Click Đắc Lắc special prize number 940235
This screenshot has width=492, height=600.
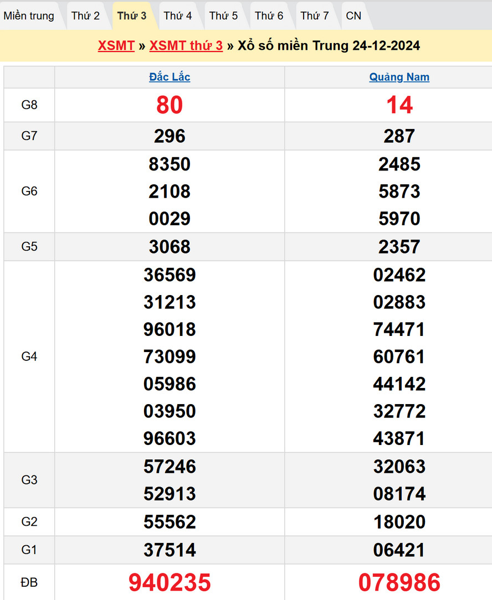point(170,582)
